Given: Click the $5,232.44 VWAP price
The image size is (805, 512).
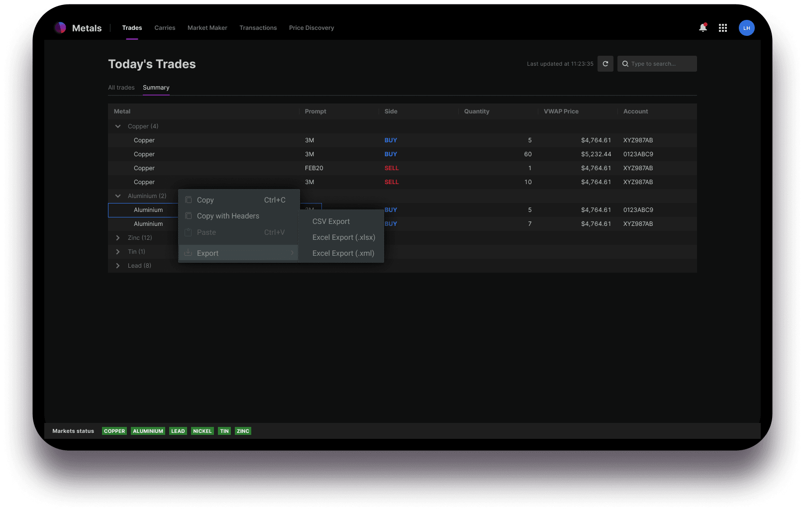Looking at the screenshot, I should [596, 154].
